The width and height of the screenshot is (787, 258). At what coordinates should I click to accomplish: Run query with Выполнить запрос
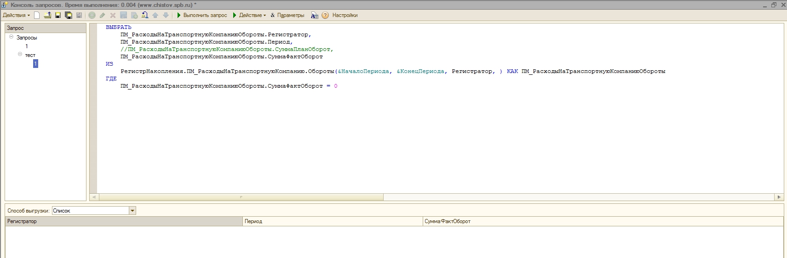point(202,15)
